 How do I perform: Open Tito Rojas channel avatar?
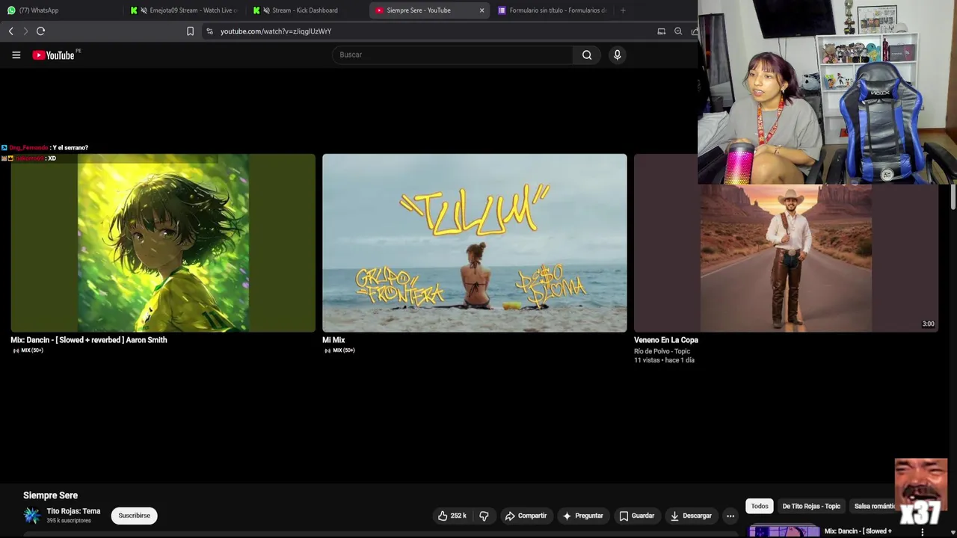[x=32, y=516]
